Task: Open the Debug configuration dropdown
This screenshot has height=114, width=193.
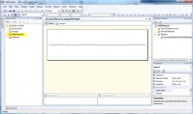Action: pos(59,11)
